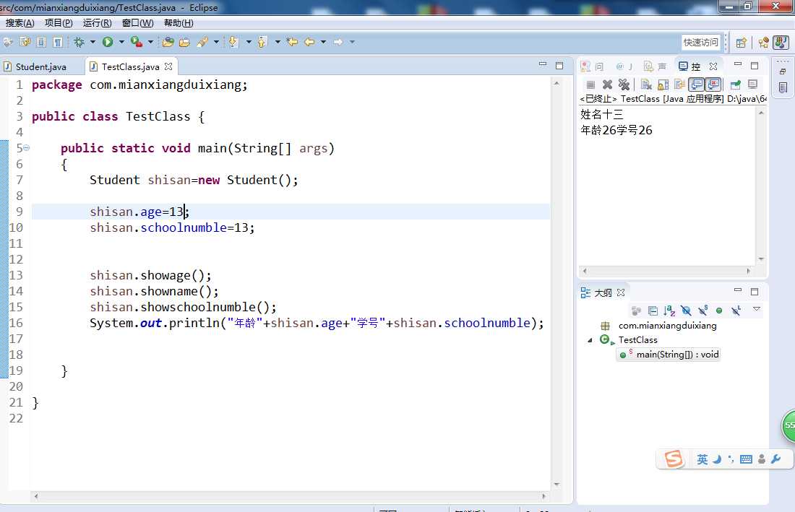The width and height of the screenshot is (795, 512).
Task: Open Previous Annotation dropdown arrow
Action: (x=278, y=42)
